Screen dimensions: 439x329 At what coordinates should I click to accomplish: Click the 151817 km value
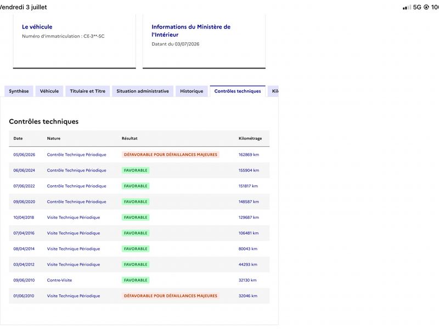(248, 186)
